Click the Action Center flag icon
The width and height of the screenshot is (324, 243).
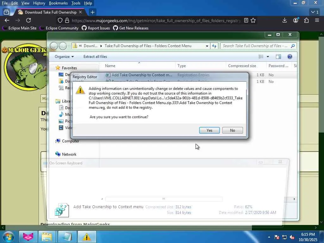(x=277, y=237)
